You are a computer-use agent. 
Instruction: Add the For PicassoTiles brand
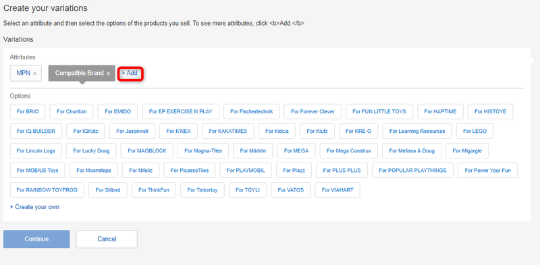(190, 171)
